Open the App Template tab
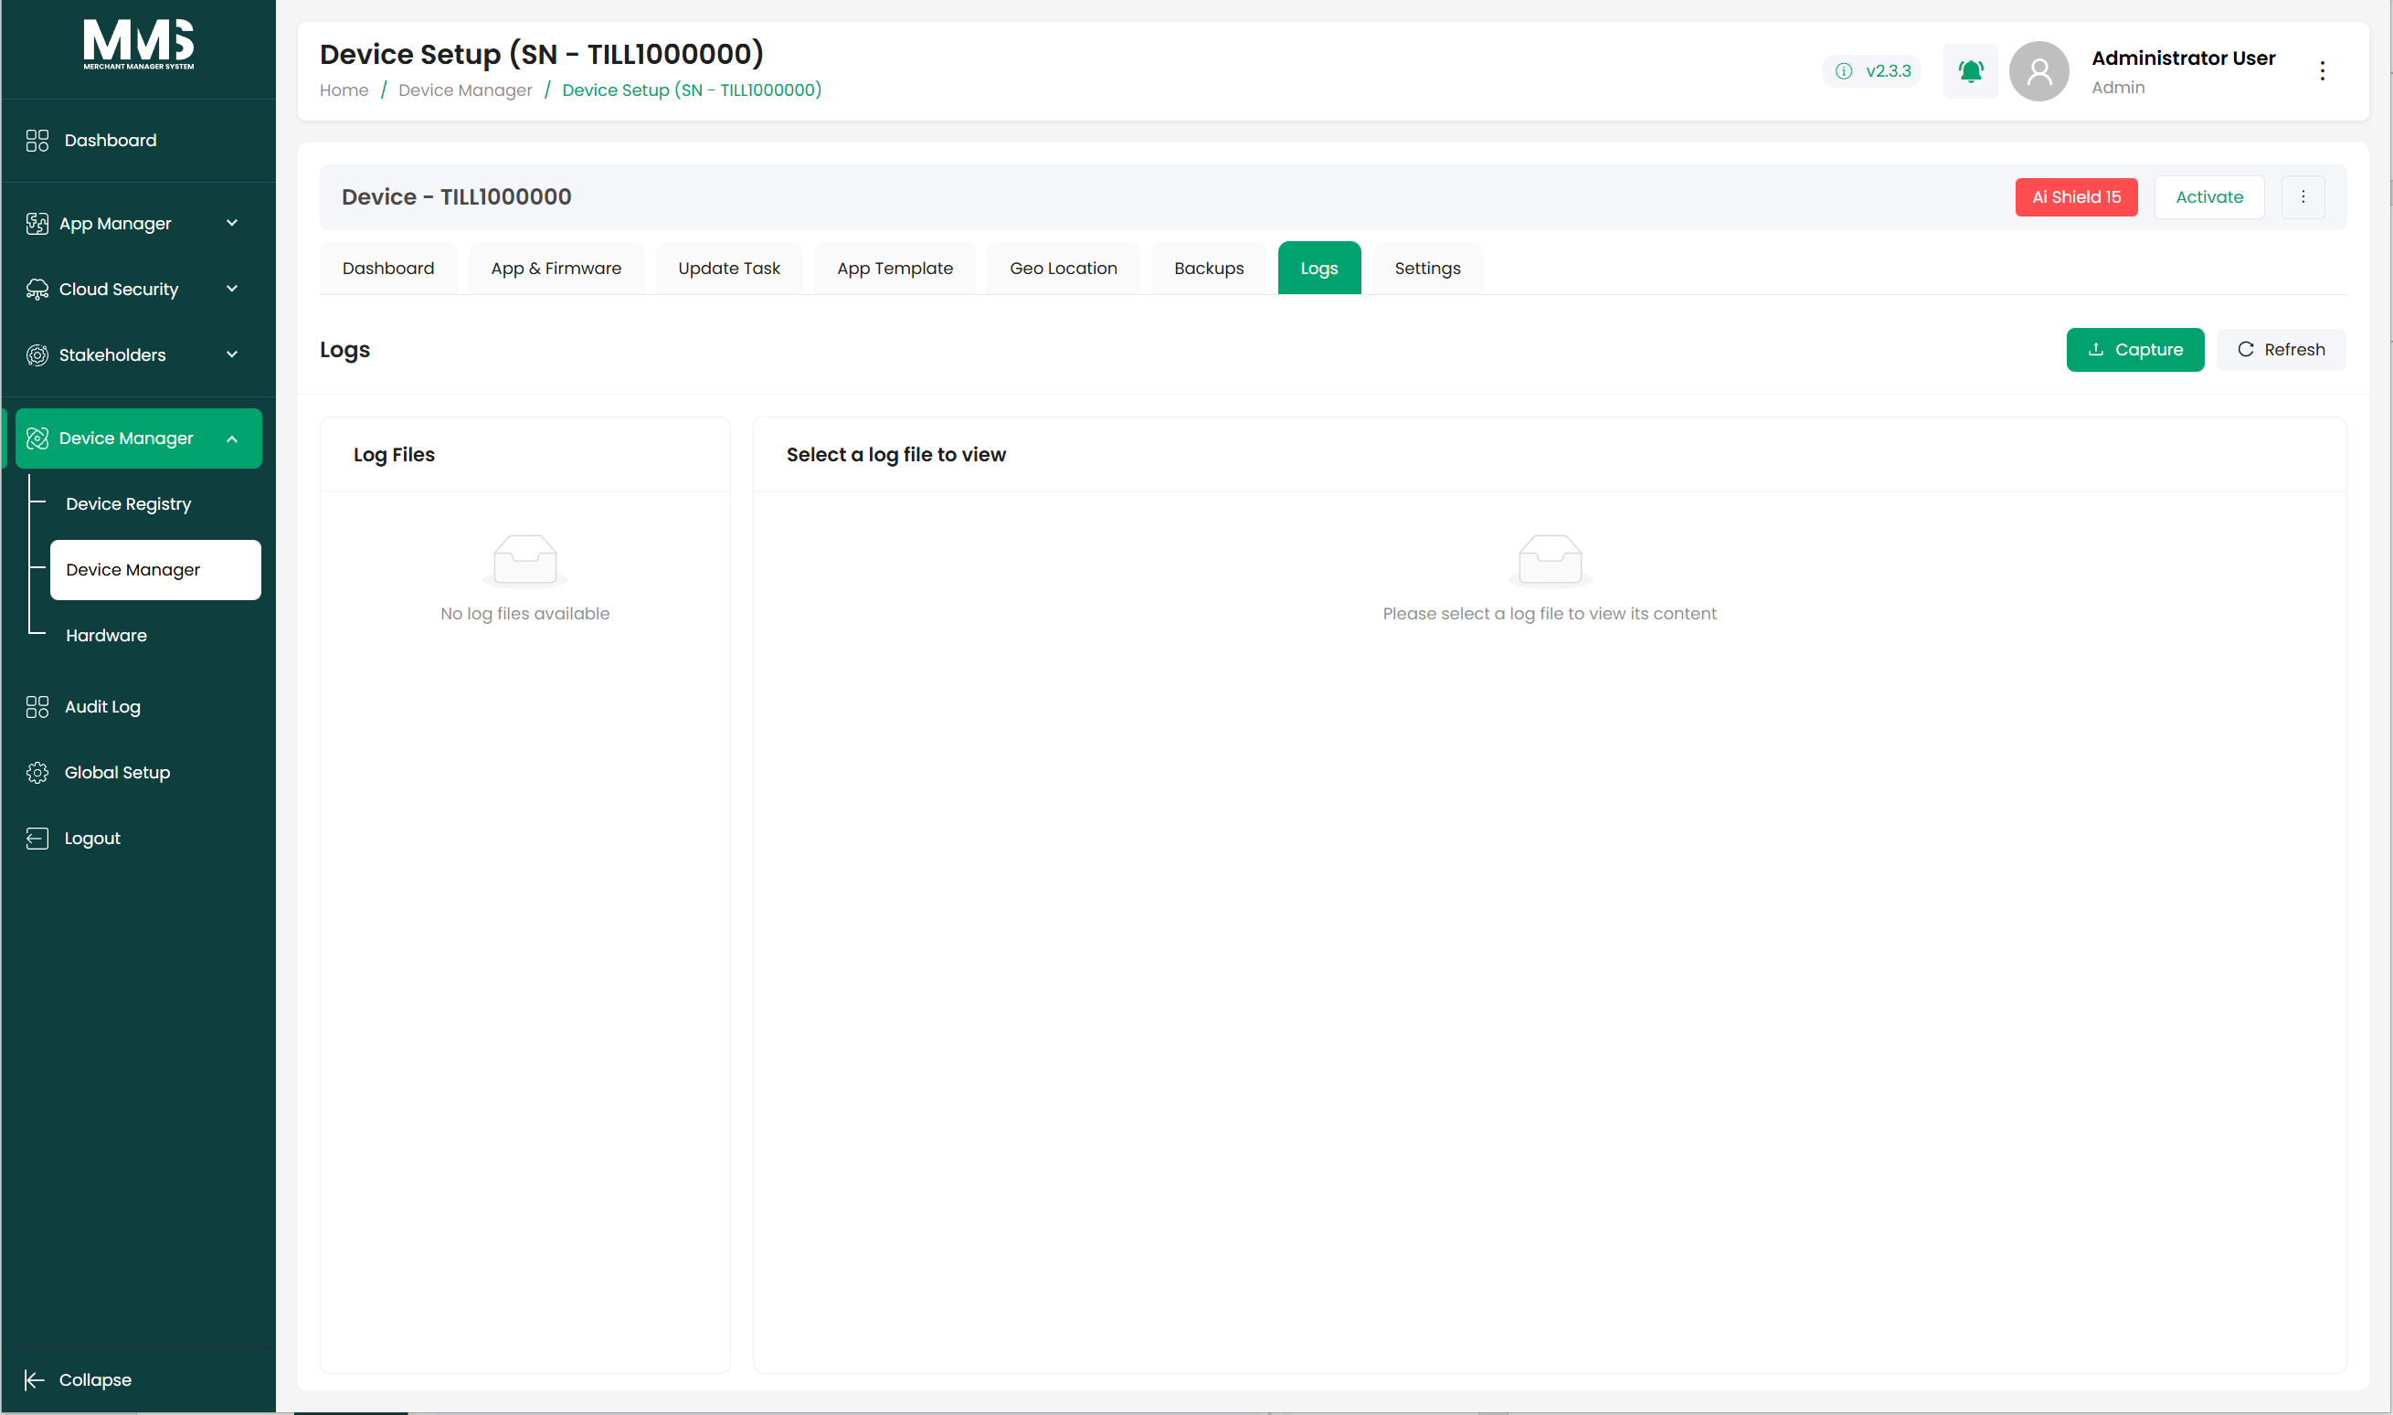2393x1415 pixels. [895, 268]
